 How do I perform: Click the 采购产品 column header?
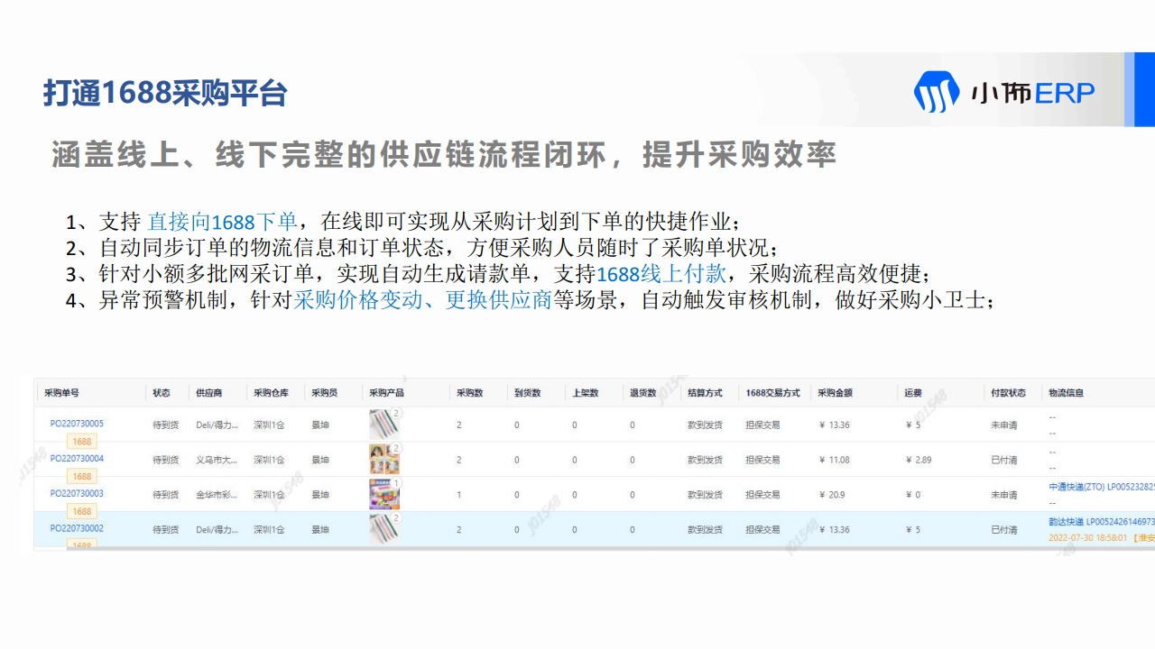tap(387, 393)
